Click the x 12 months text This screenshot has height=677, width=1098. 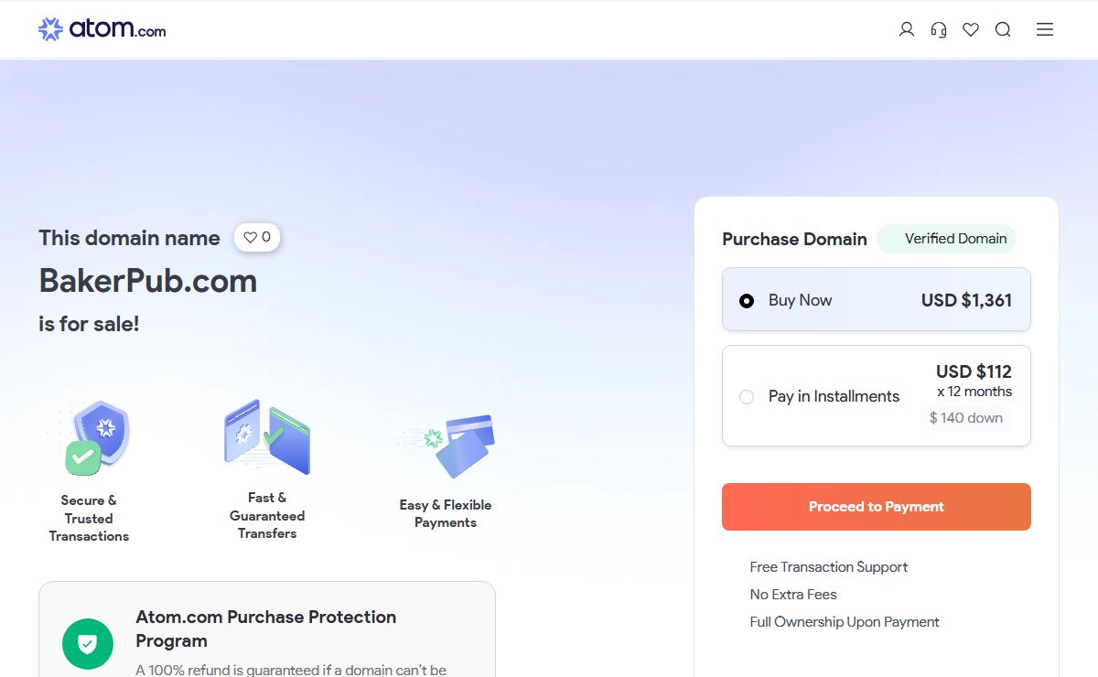(x=974, y=392)
